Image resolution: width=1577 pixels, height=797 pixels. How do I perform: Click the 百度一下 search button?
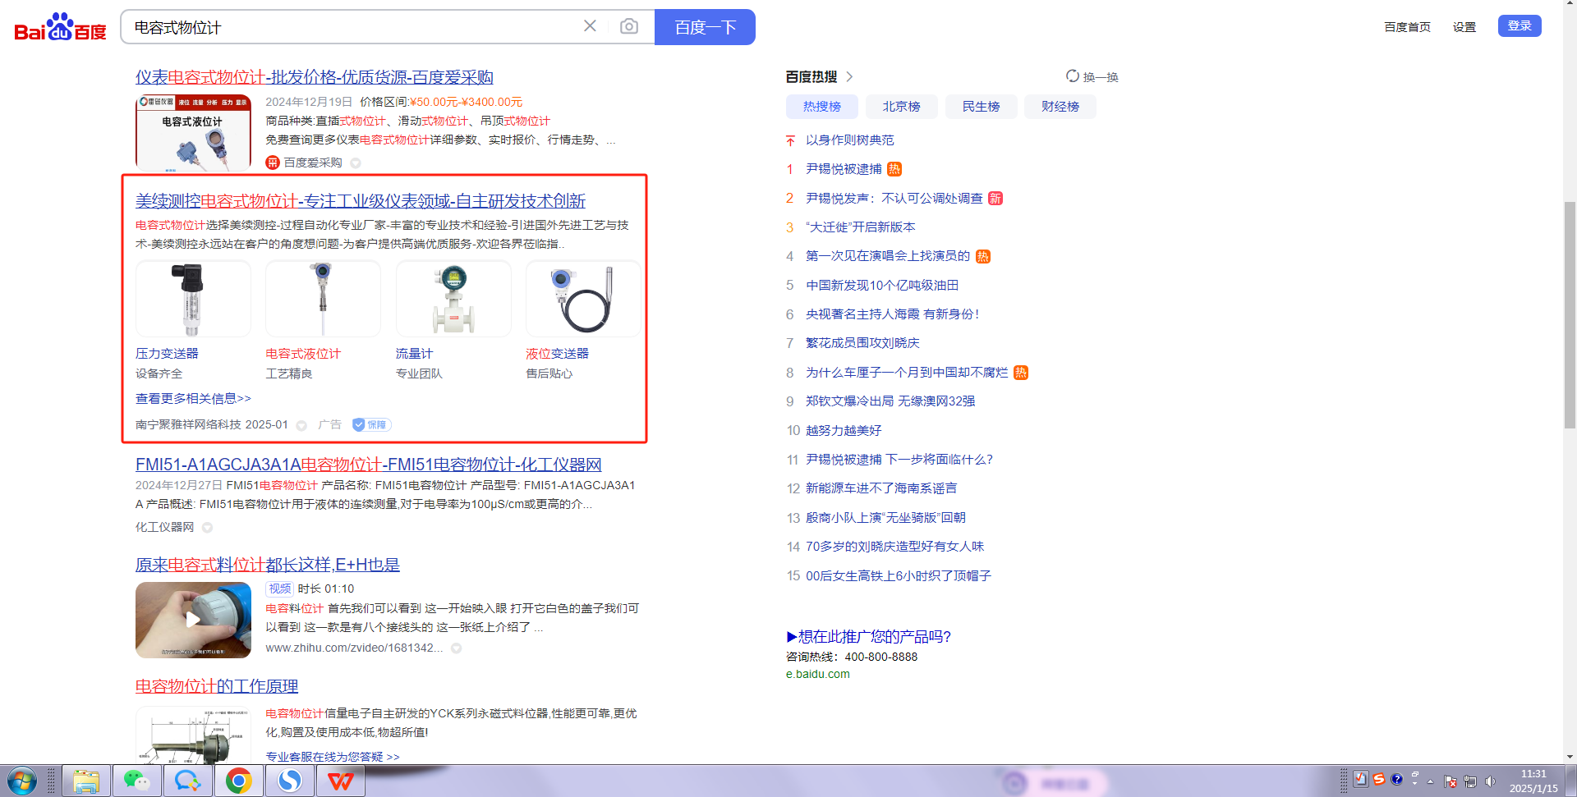(x=705, y=27)
